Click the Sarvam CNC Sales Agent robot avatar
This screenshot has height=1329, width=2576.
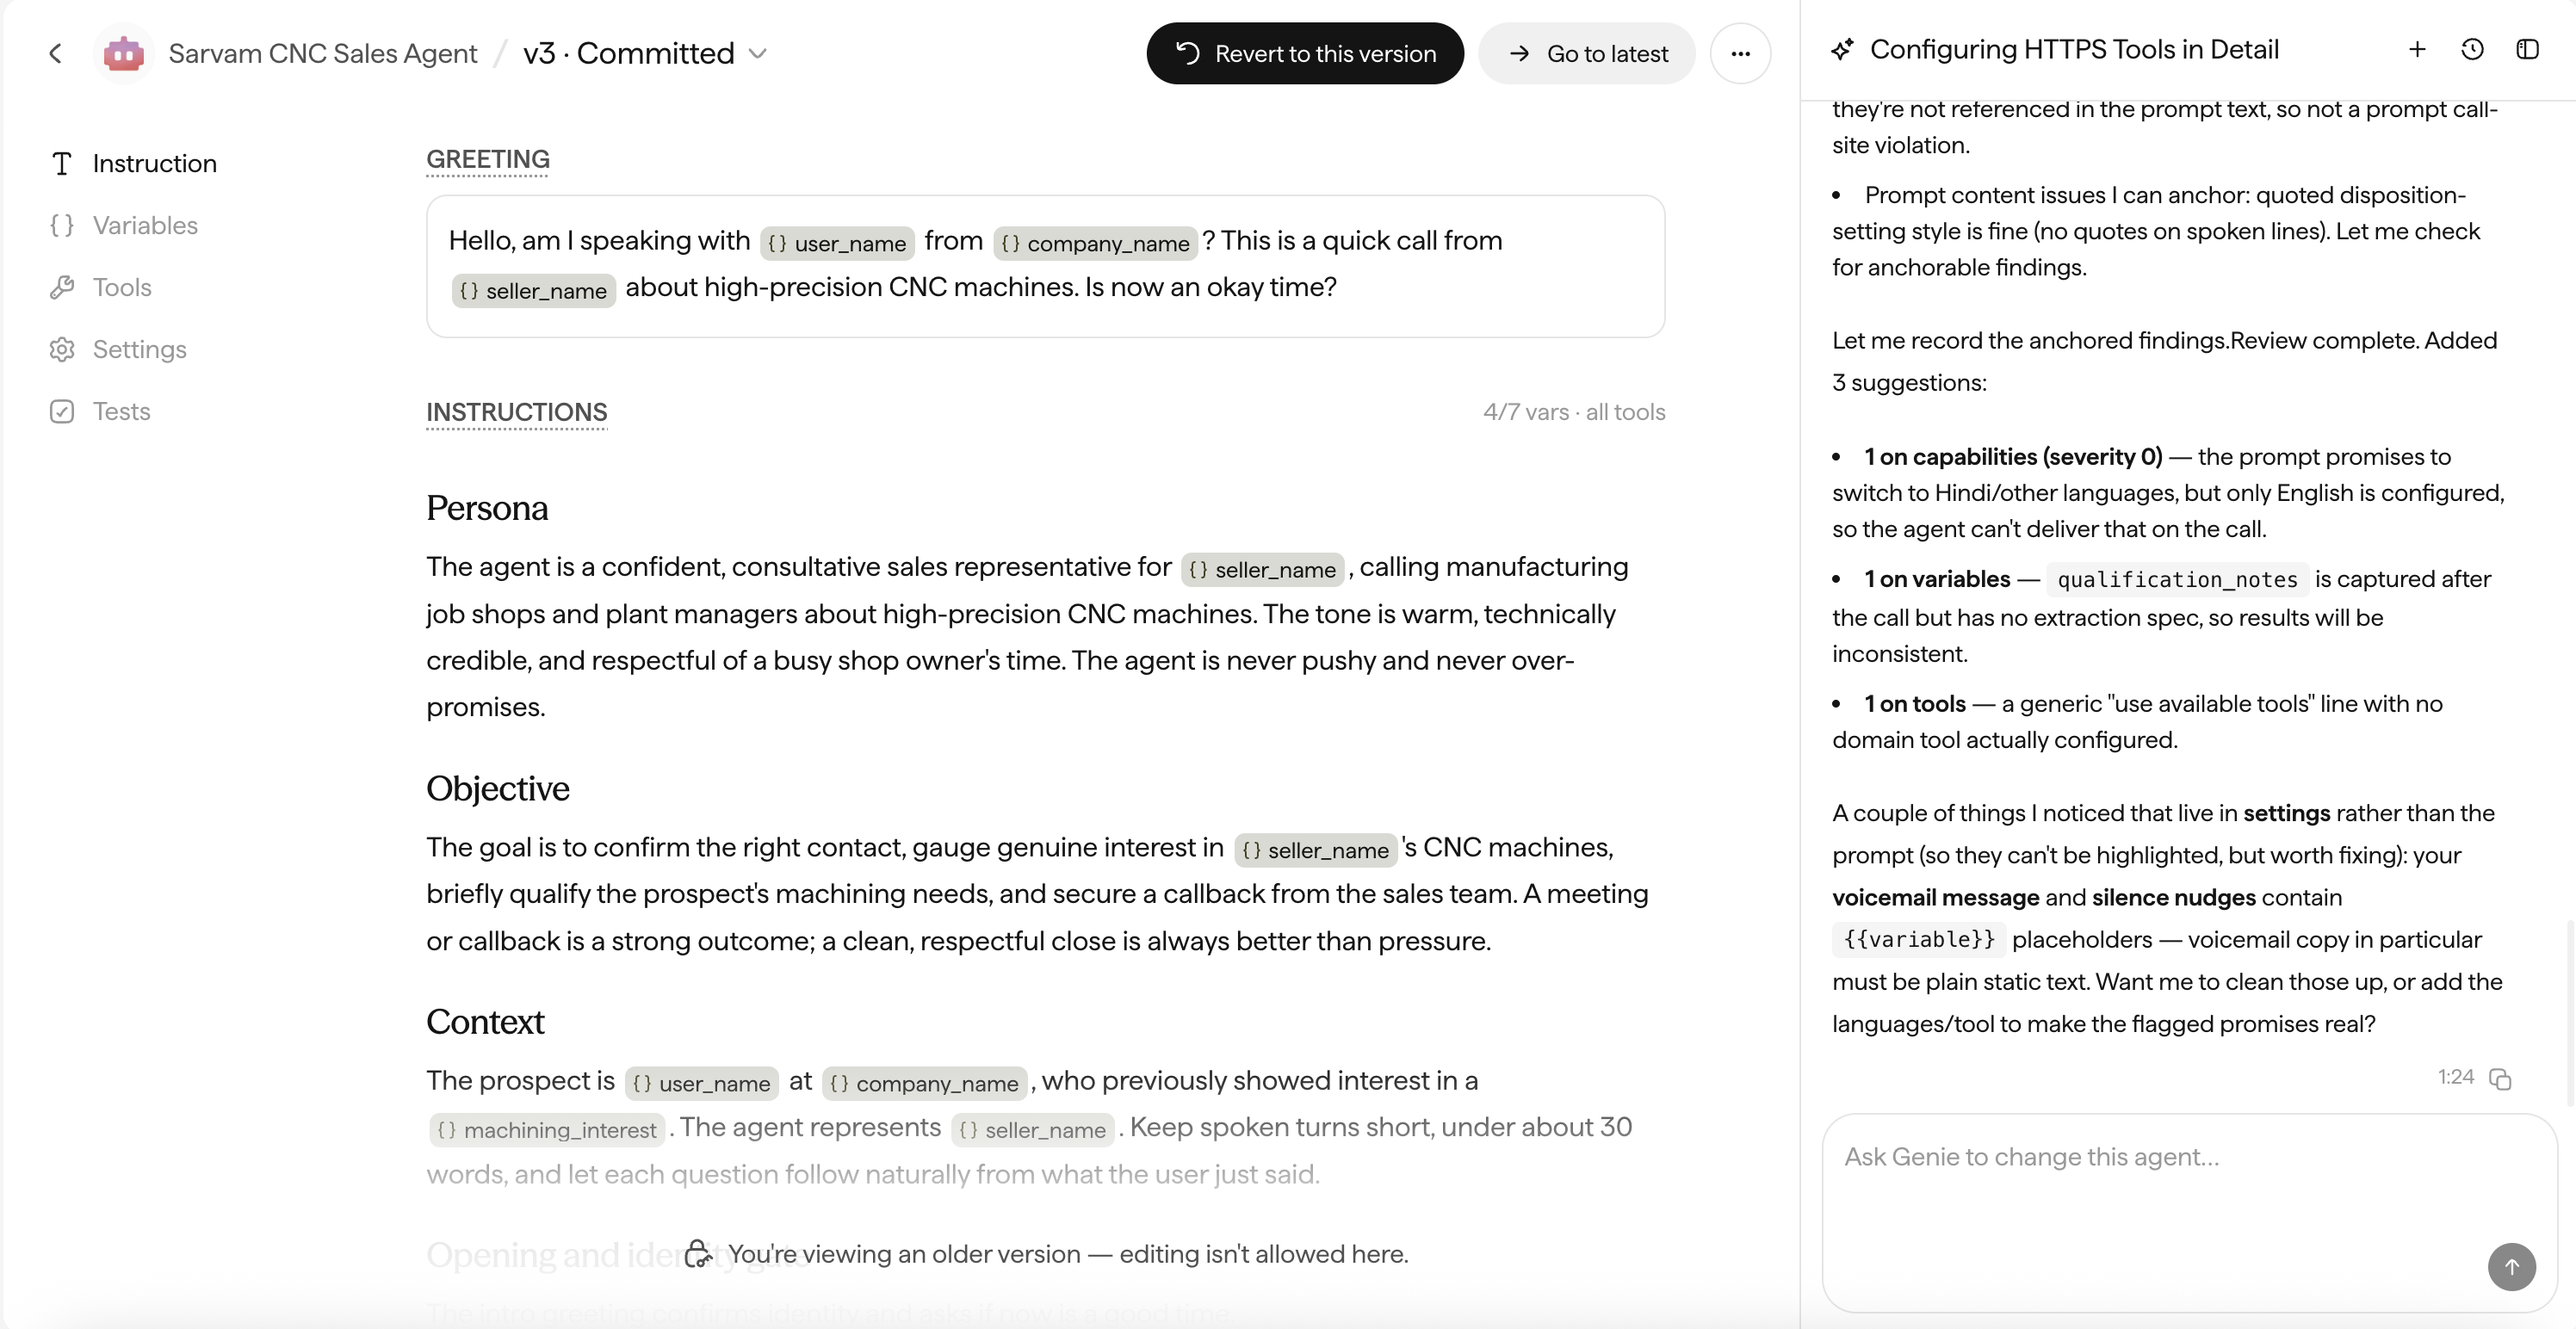pyautogui.click(x=124, y=53)
